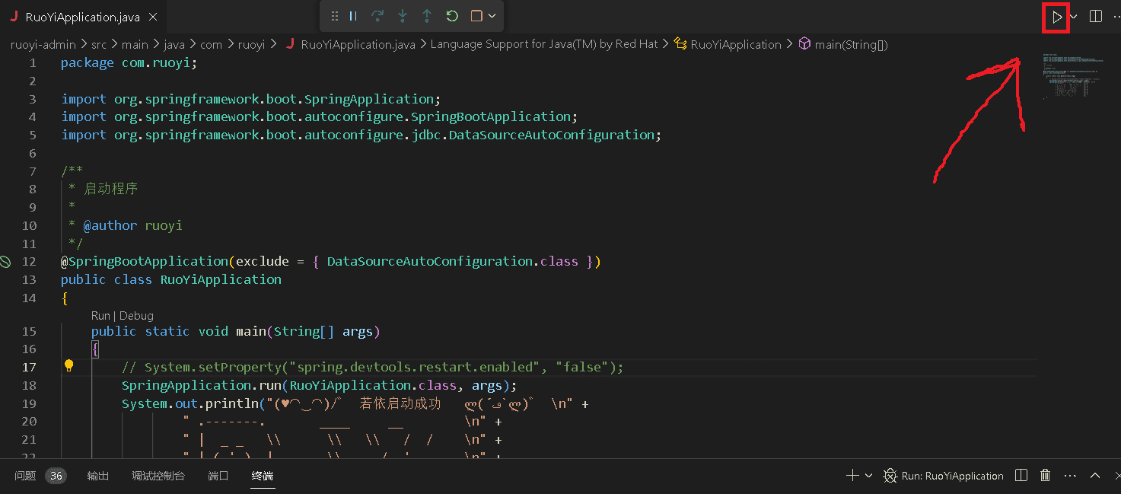Pause the debug session

[x=353, y=16]
